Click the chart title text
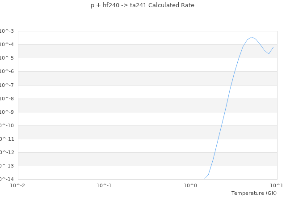The height and width of the screenshot is (215, 286). [143, 5]
